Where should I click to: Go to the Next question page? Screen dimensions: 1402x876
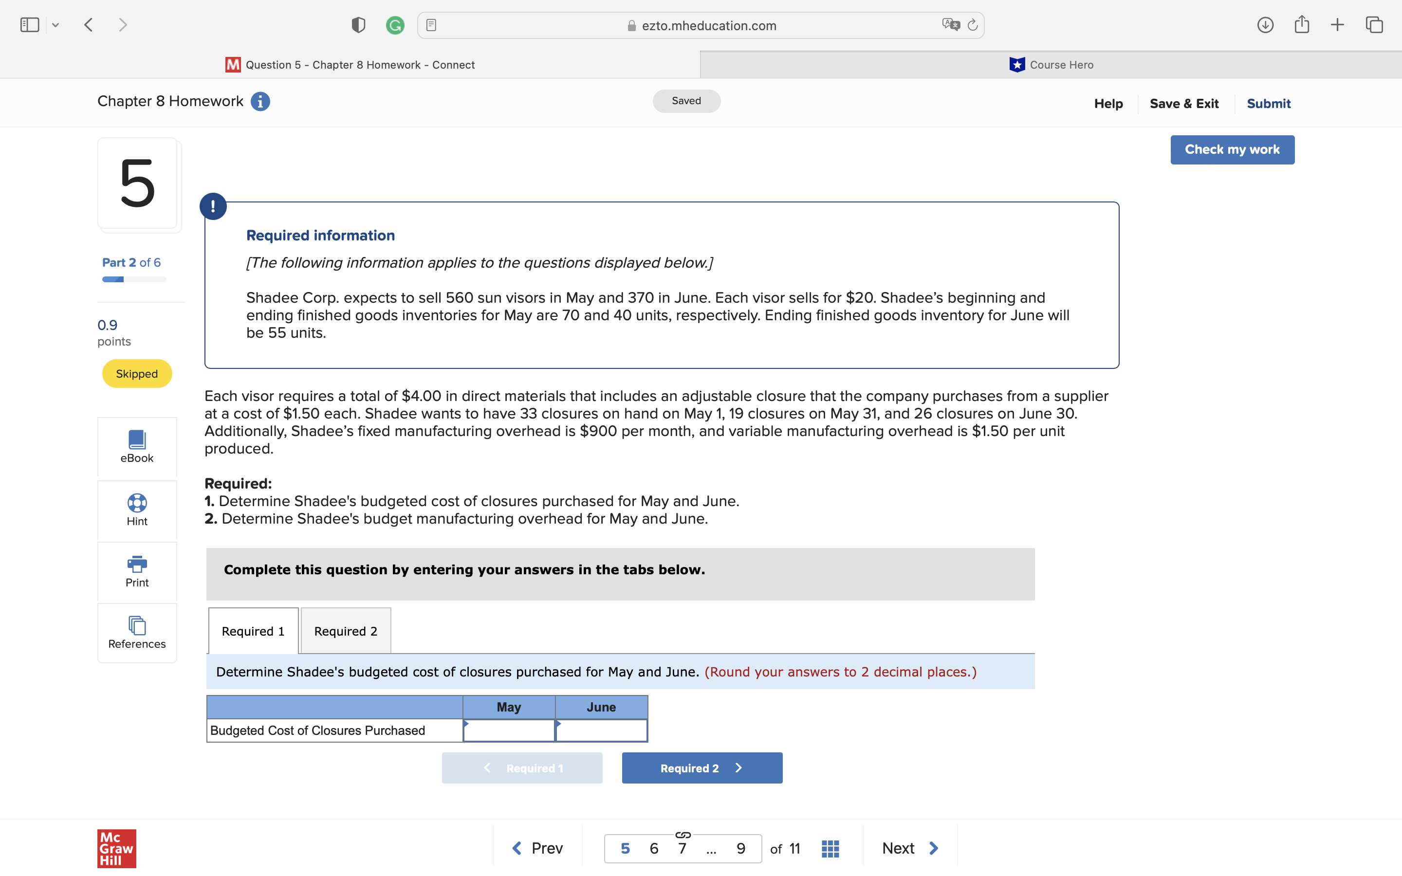(x=909, y=848)
